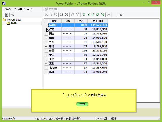Click the 売上金額 column header
The height and width of the screenshot is (122, 162).
pyautogui.click(x=98, y=21)
